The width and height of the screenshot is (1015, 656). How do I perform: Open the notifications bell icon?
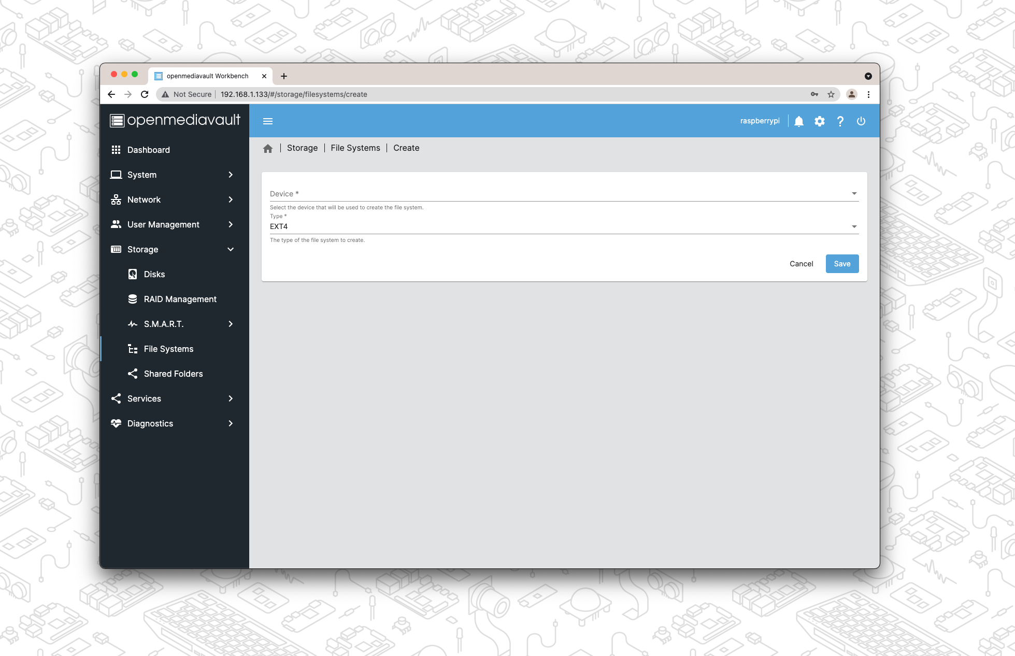click(799, 121)
